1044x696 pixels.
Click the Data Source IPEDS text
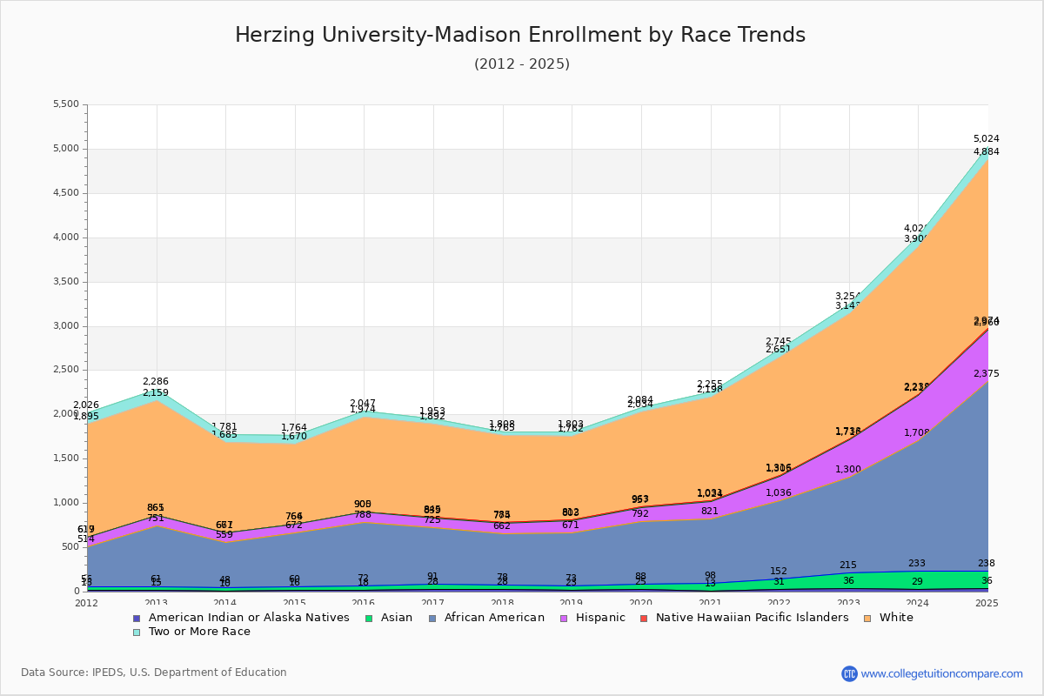[154, 673]
